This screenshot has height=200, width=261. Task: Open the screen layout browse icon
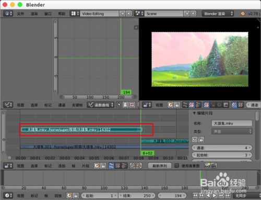click(75, 14)
